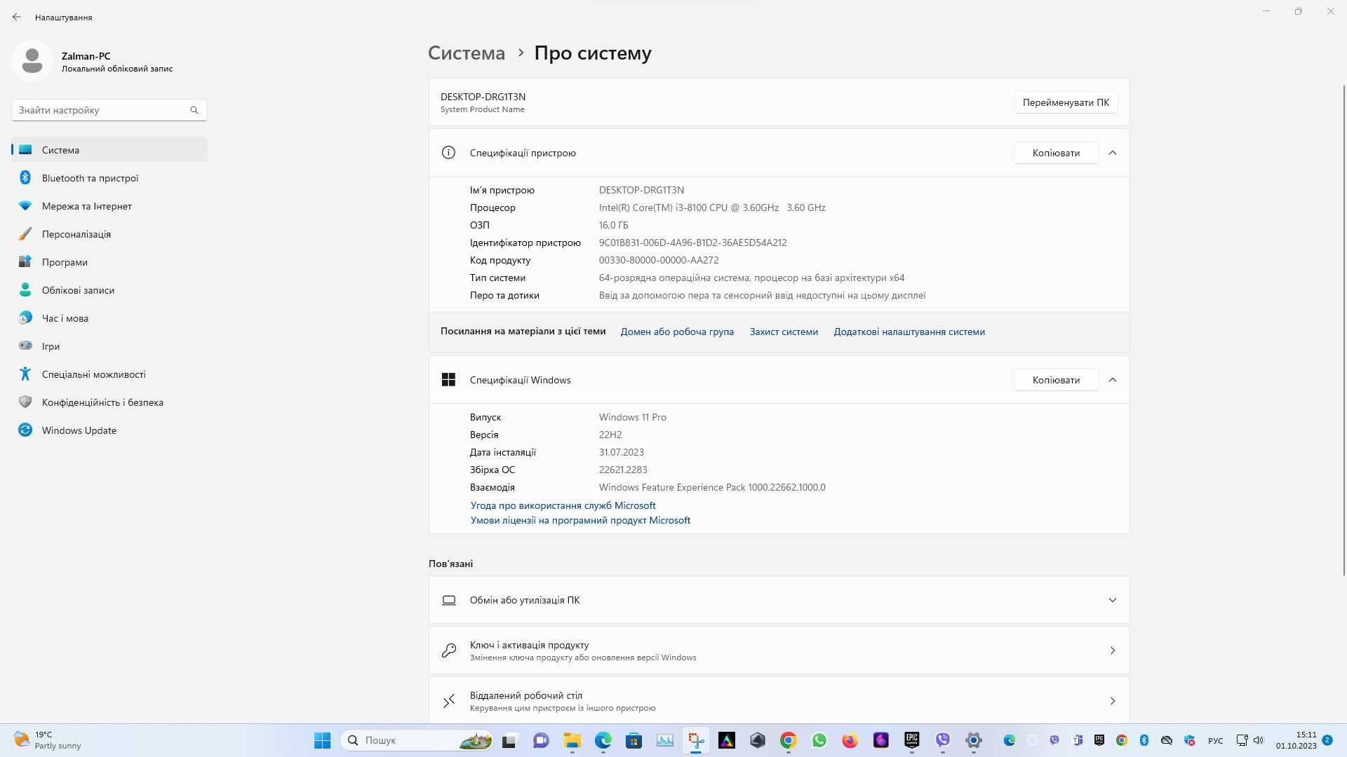Select Персоналізація in the sidebar
Screen dimensions: 1347x757
pyautogui.click(x=109, y=233)
